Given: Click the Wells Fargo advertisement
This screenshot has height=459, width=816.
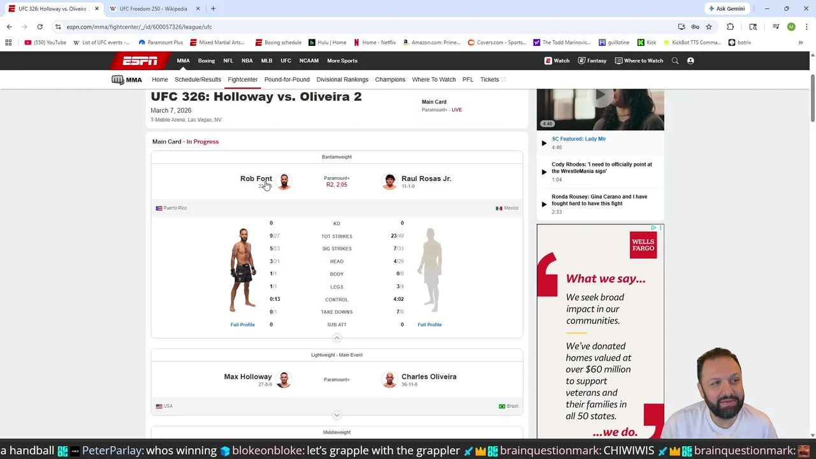Looking at the screenshot, I should (x=600, y=331).
